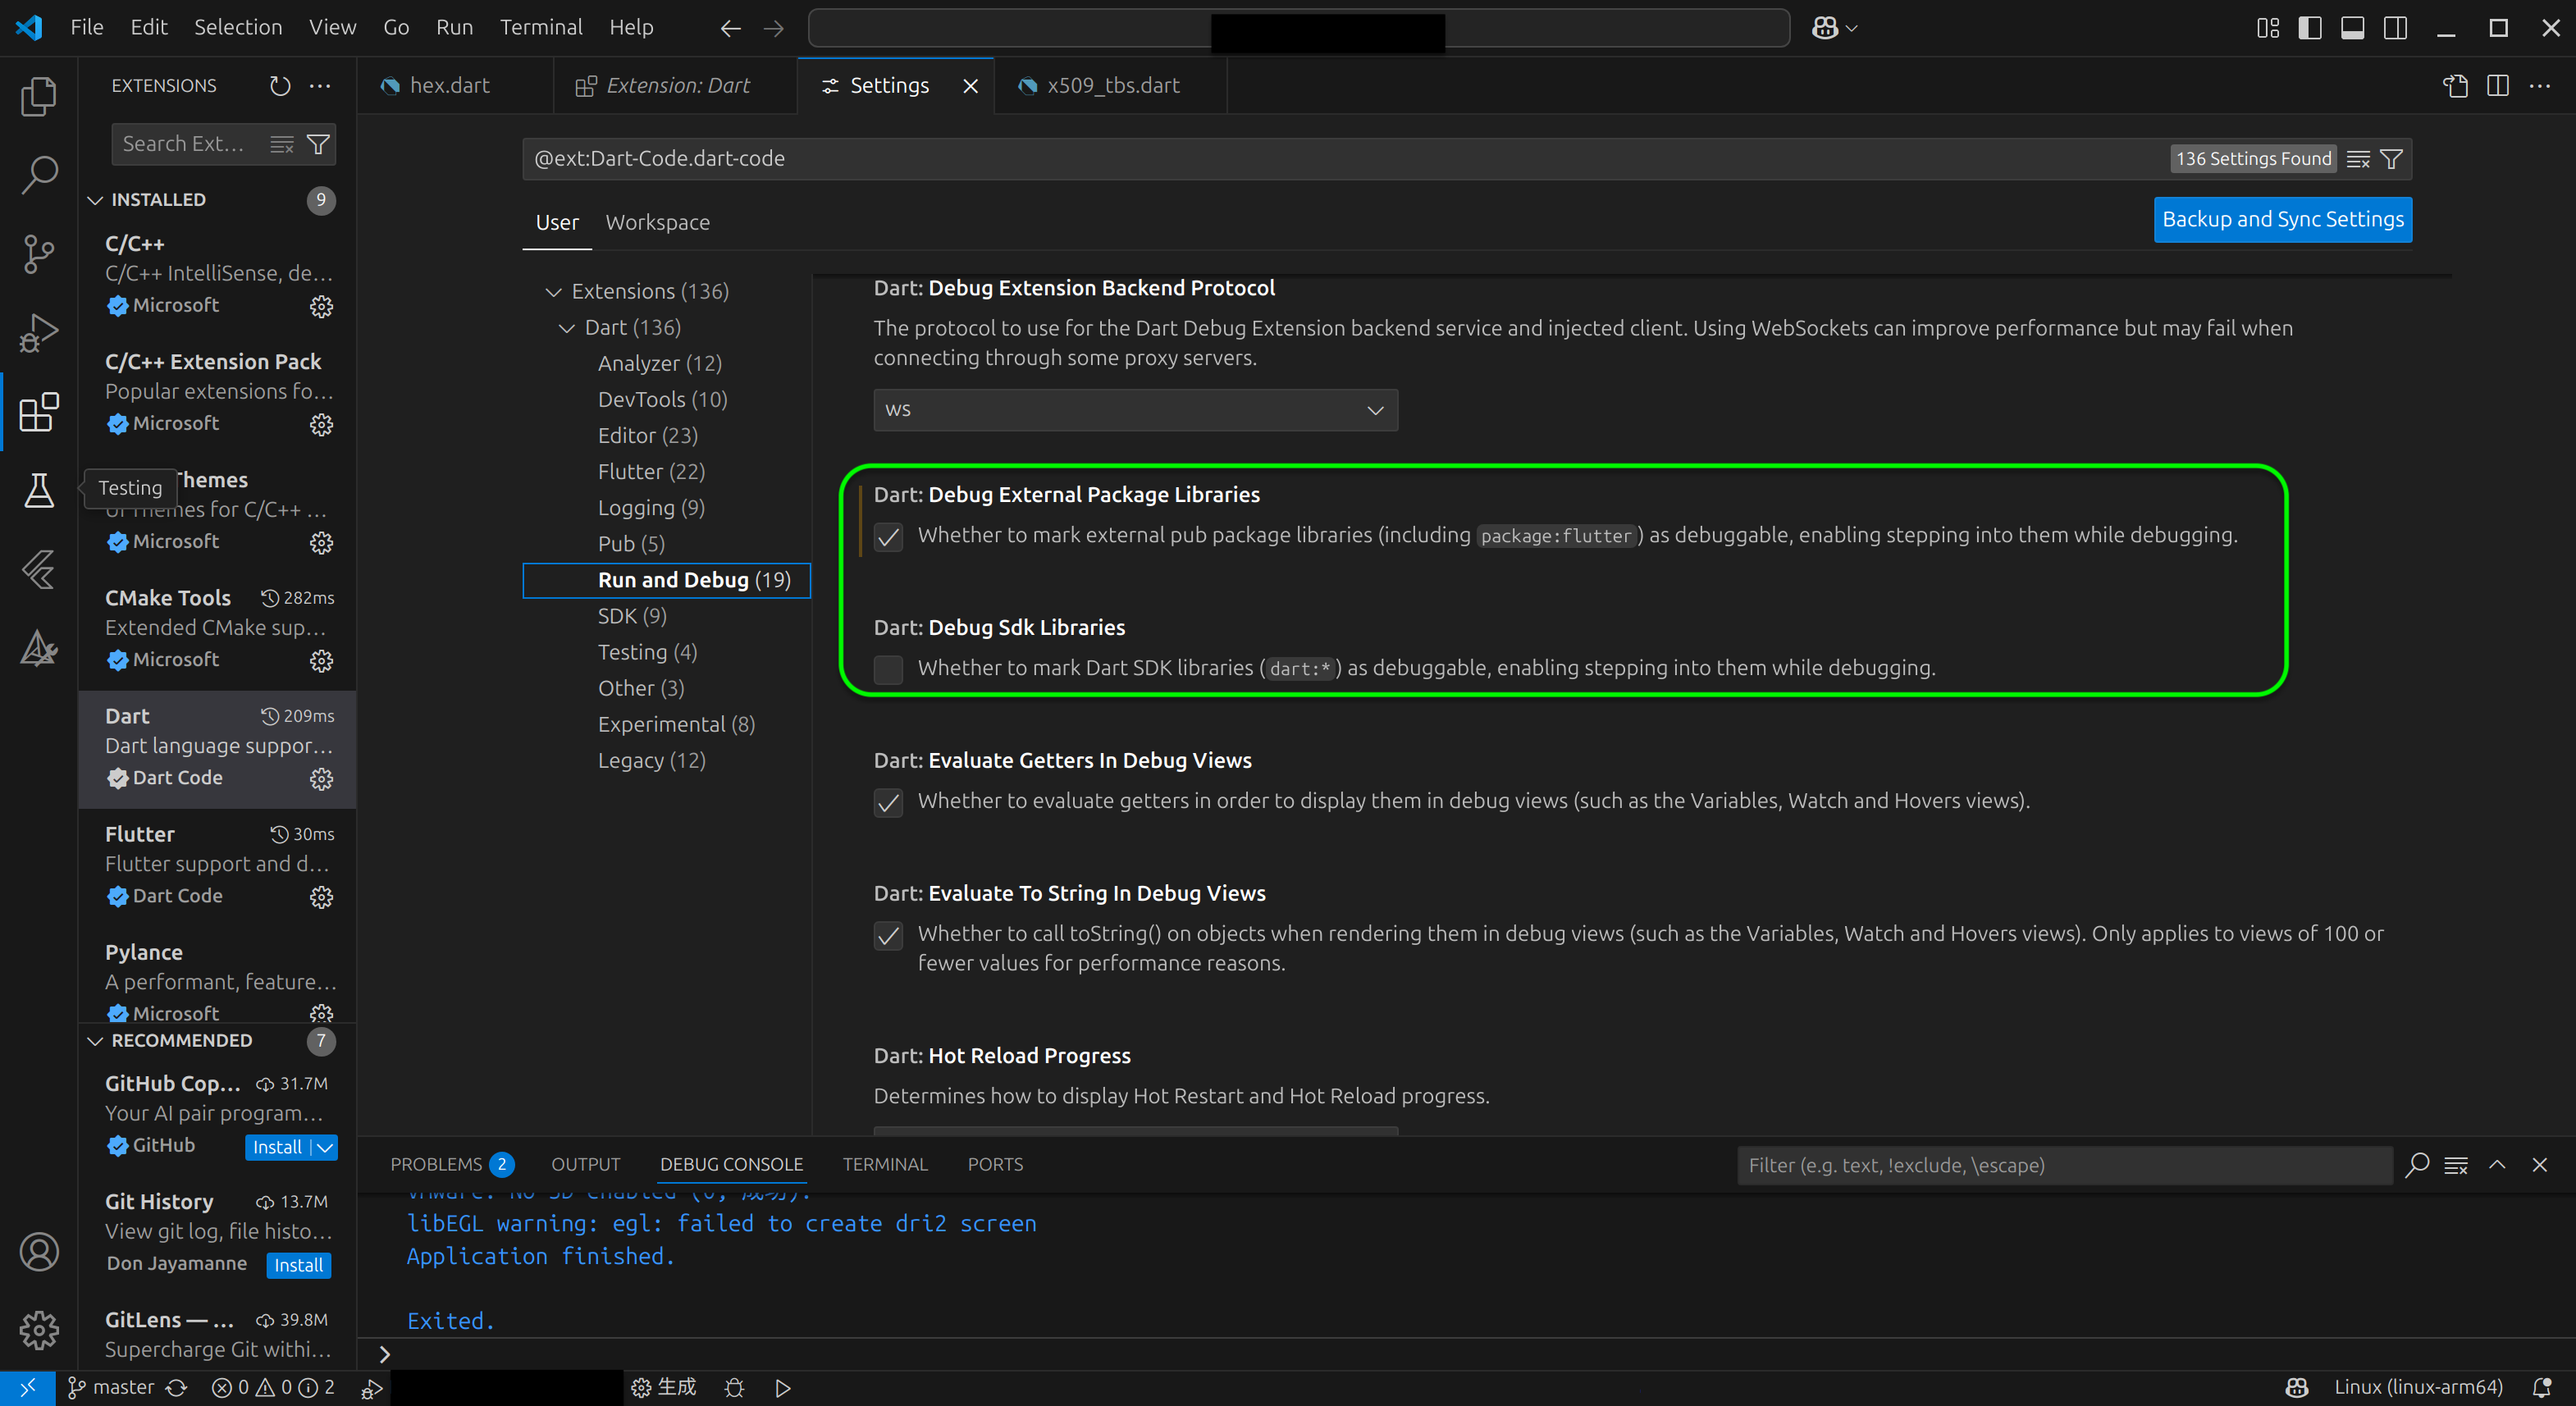This screenshot has width=2576, height=1406.
Task: Clear the extensions search results
Action: coord(282,144)
